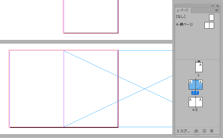Click the Edit Page Size button
This screenshot has height=138, width=223.
click(x=196, y=131)
